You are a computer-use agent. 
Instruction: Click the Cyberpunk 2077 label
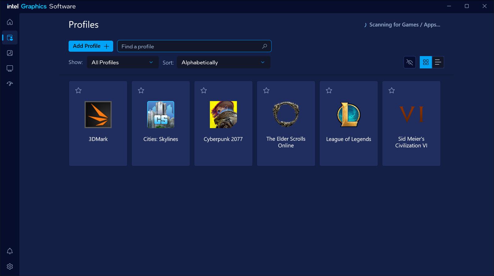(223, 139)
